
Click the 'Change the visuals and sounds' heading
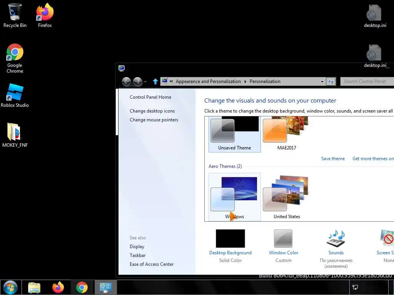270,101
